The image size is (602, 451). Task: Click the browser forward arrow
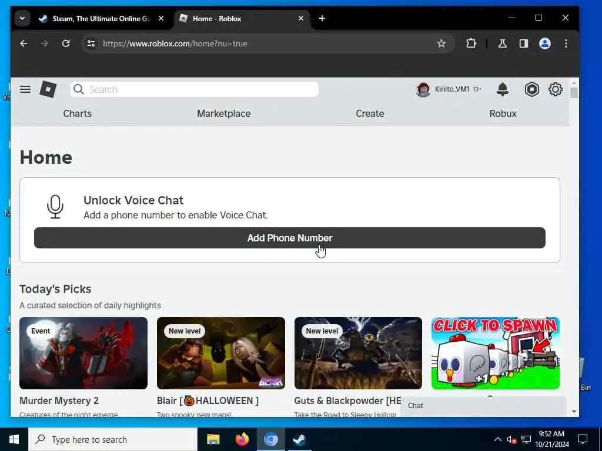(45, 43)
